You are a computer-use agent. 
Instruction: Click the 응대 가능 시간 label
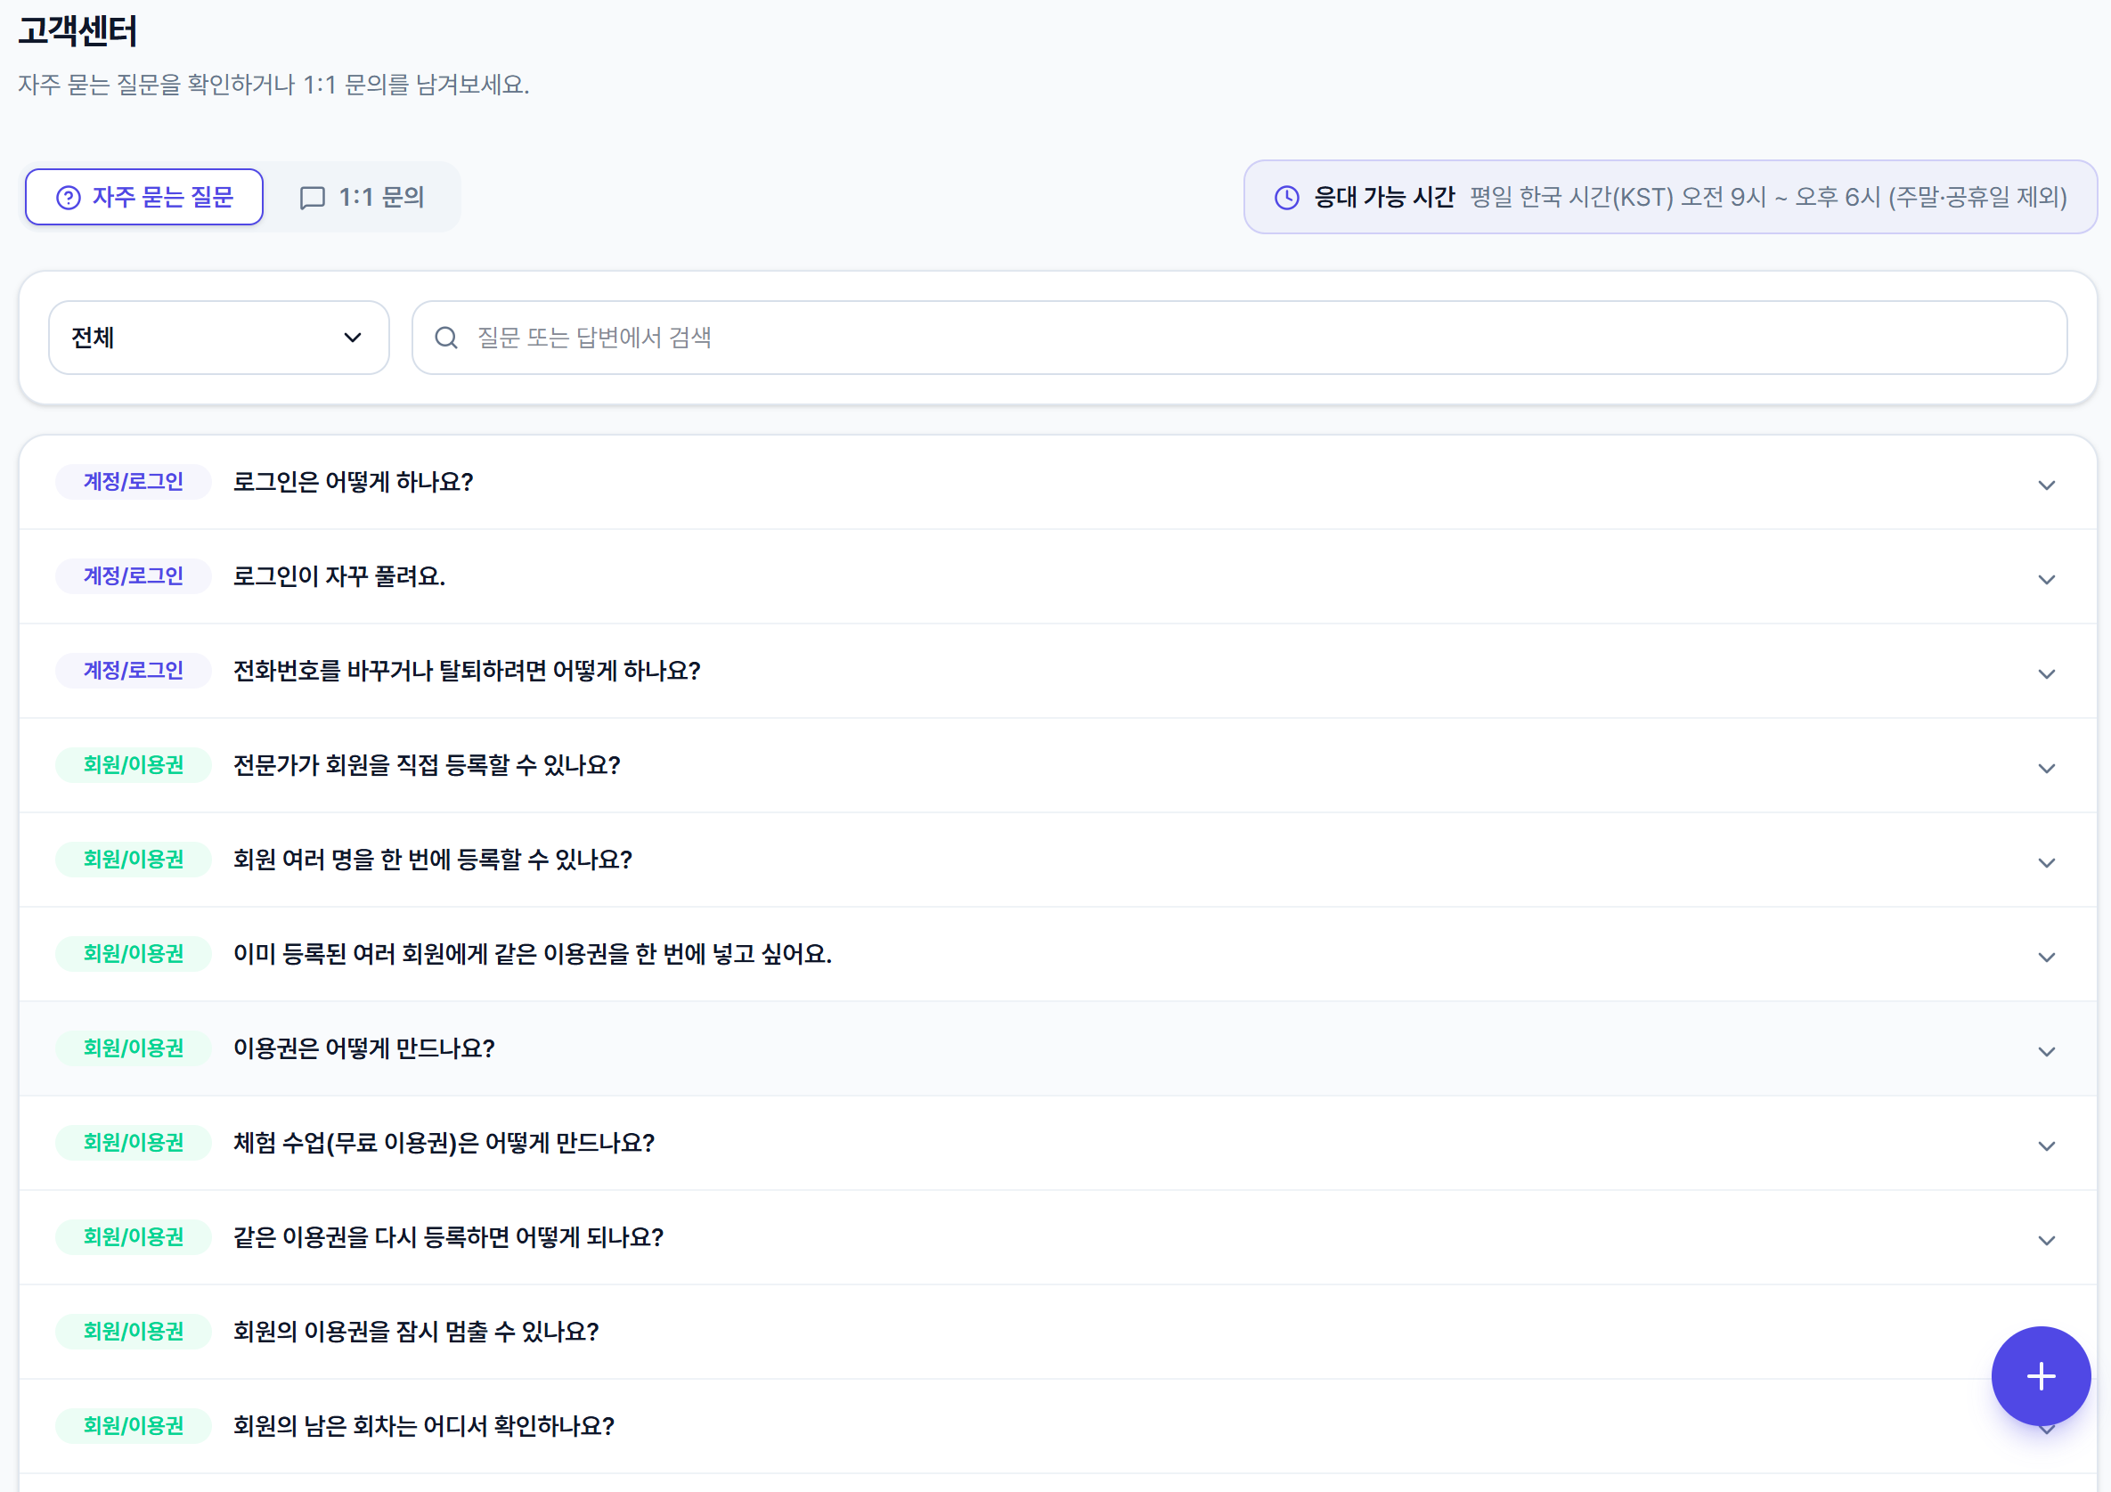coord(1384,197)
